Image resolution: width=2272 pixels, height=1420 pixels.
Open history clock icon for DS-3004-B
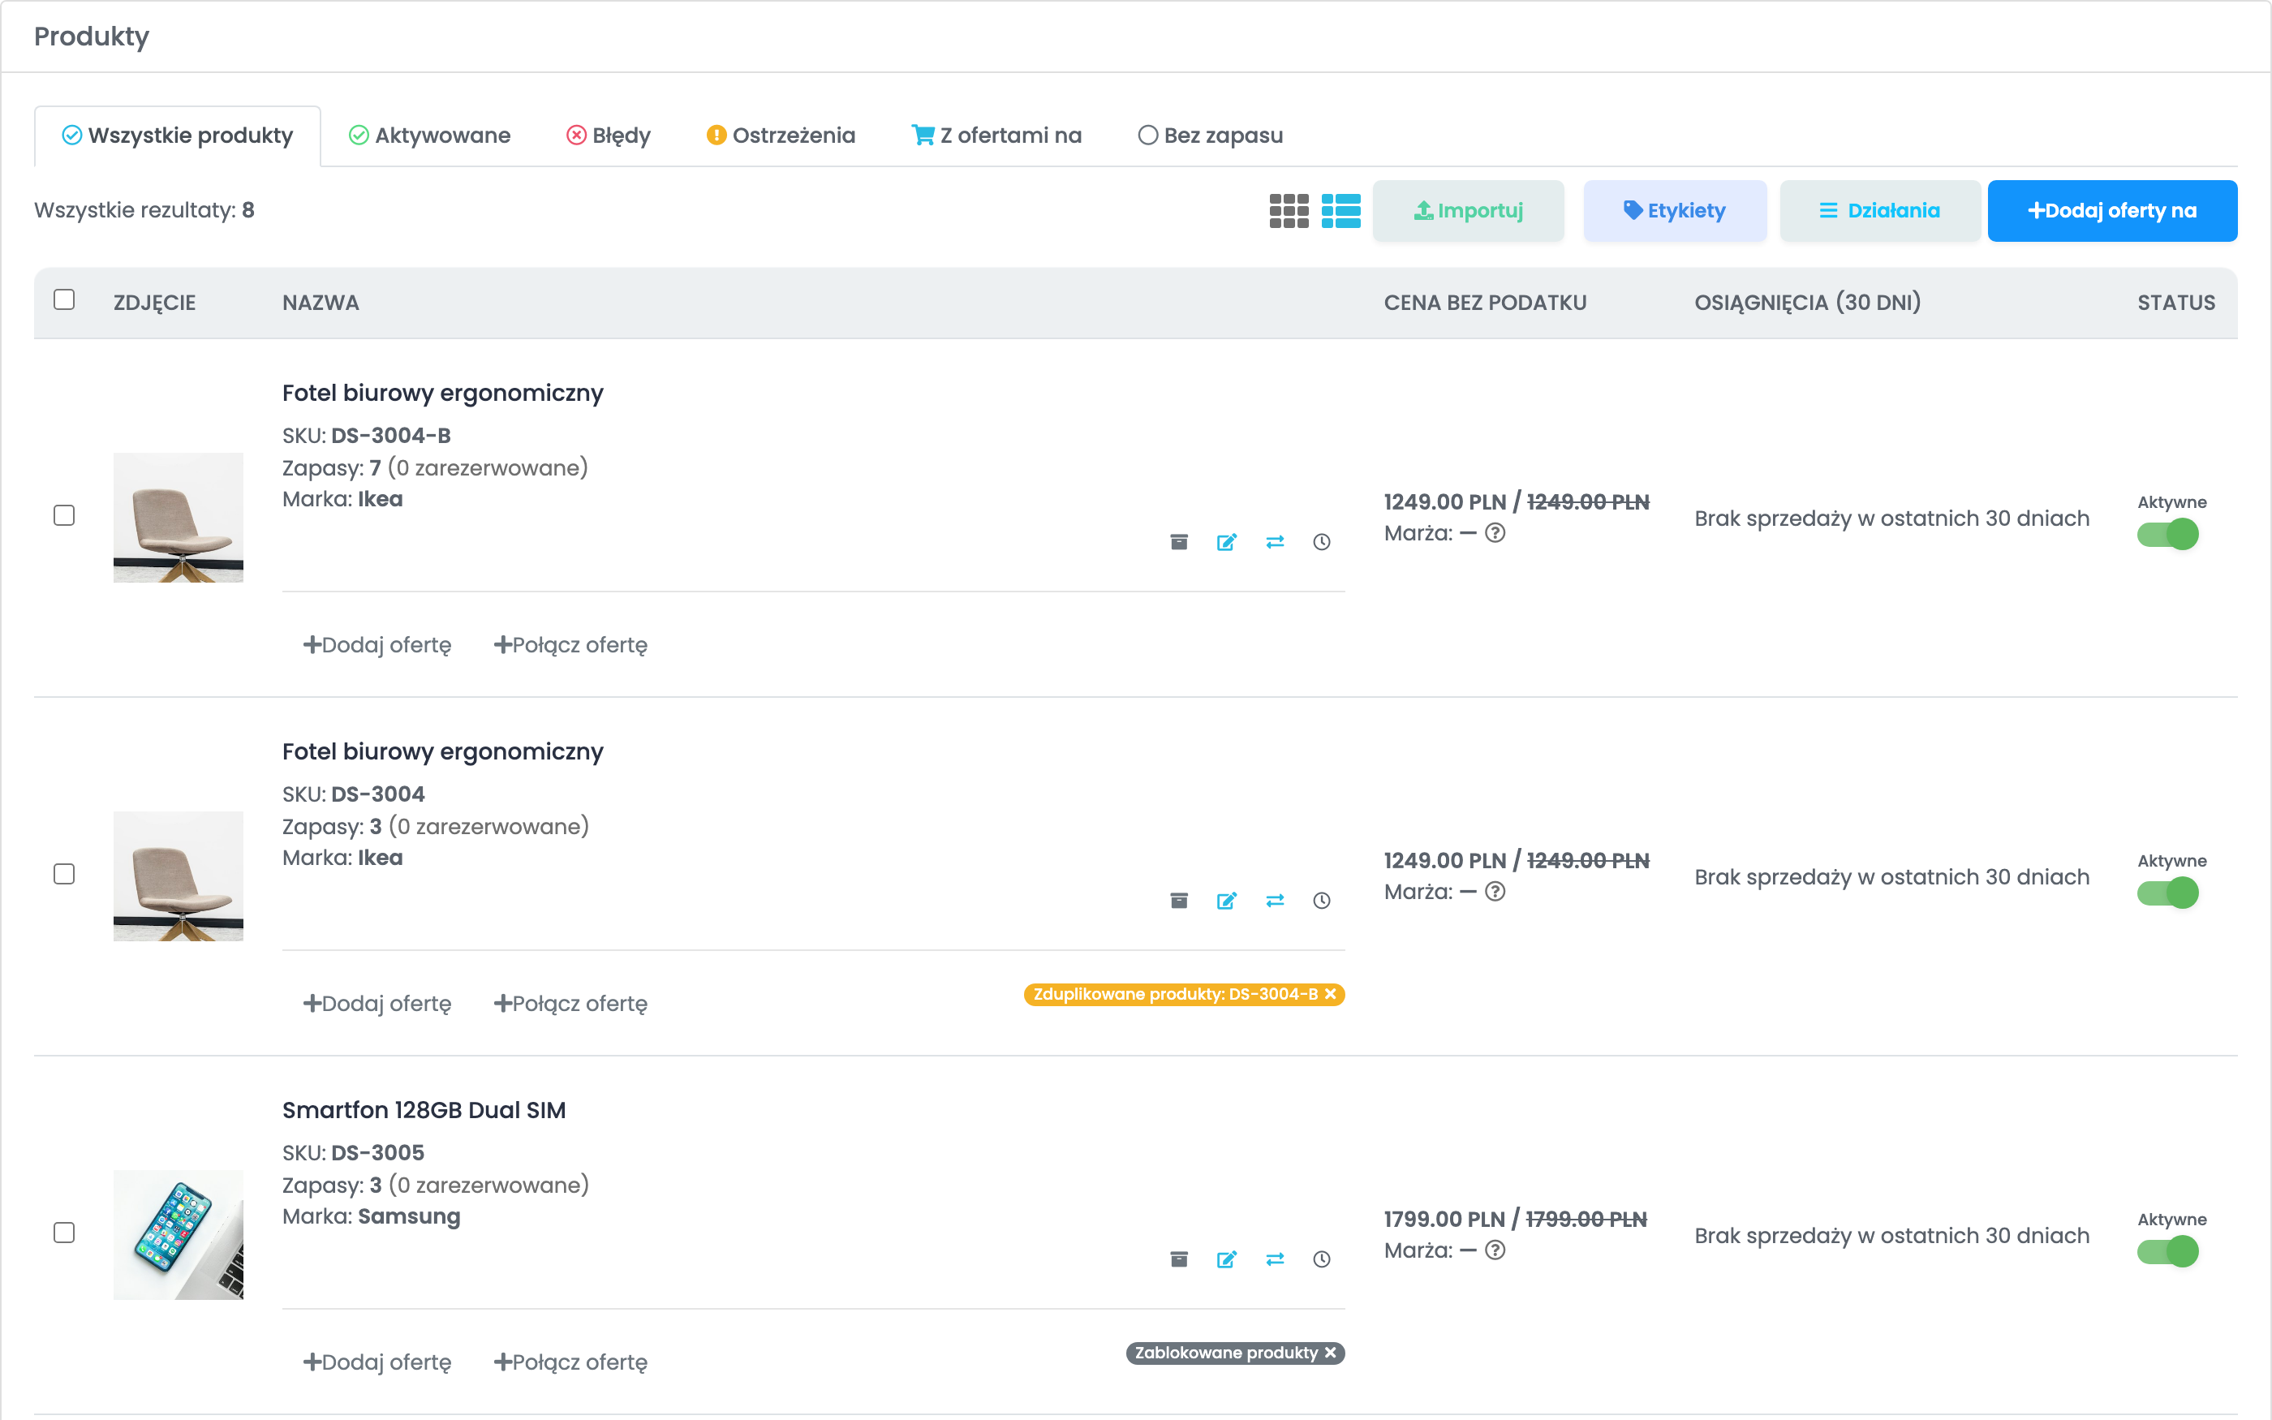tap(1322, 542)
